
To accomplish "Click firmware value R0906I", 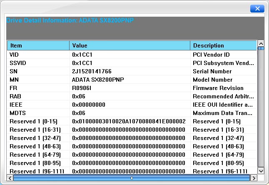I will 82,88.
